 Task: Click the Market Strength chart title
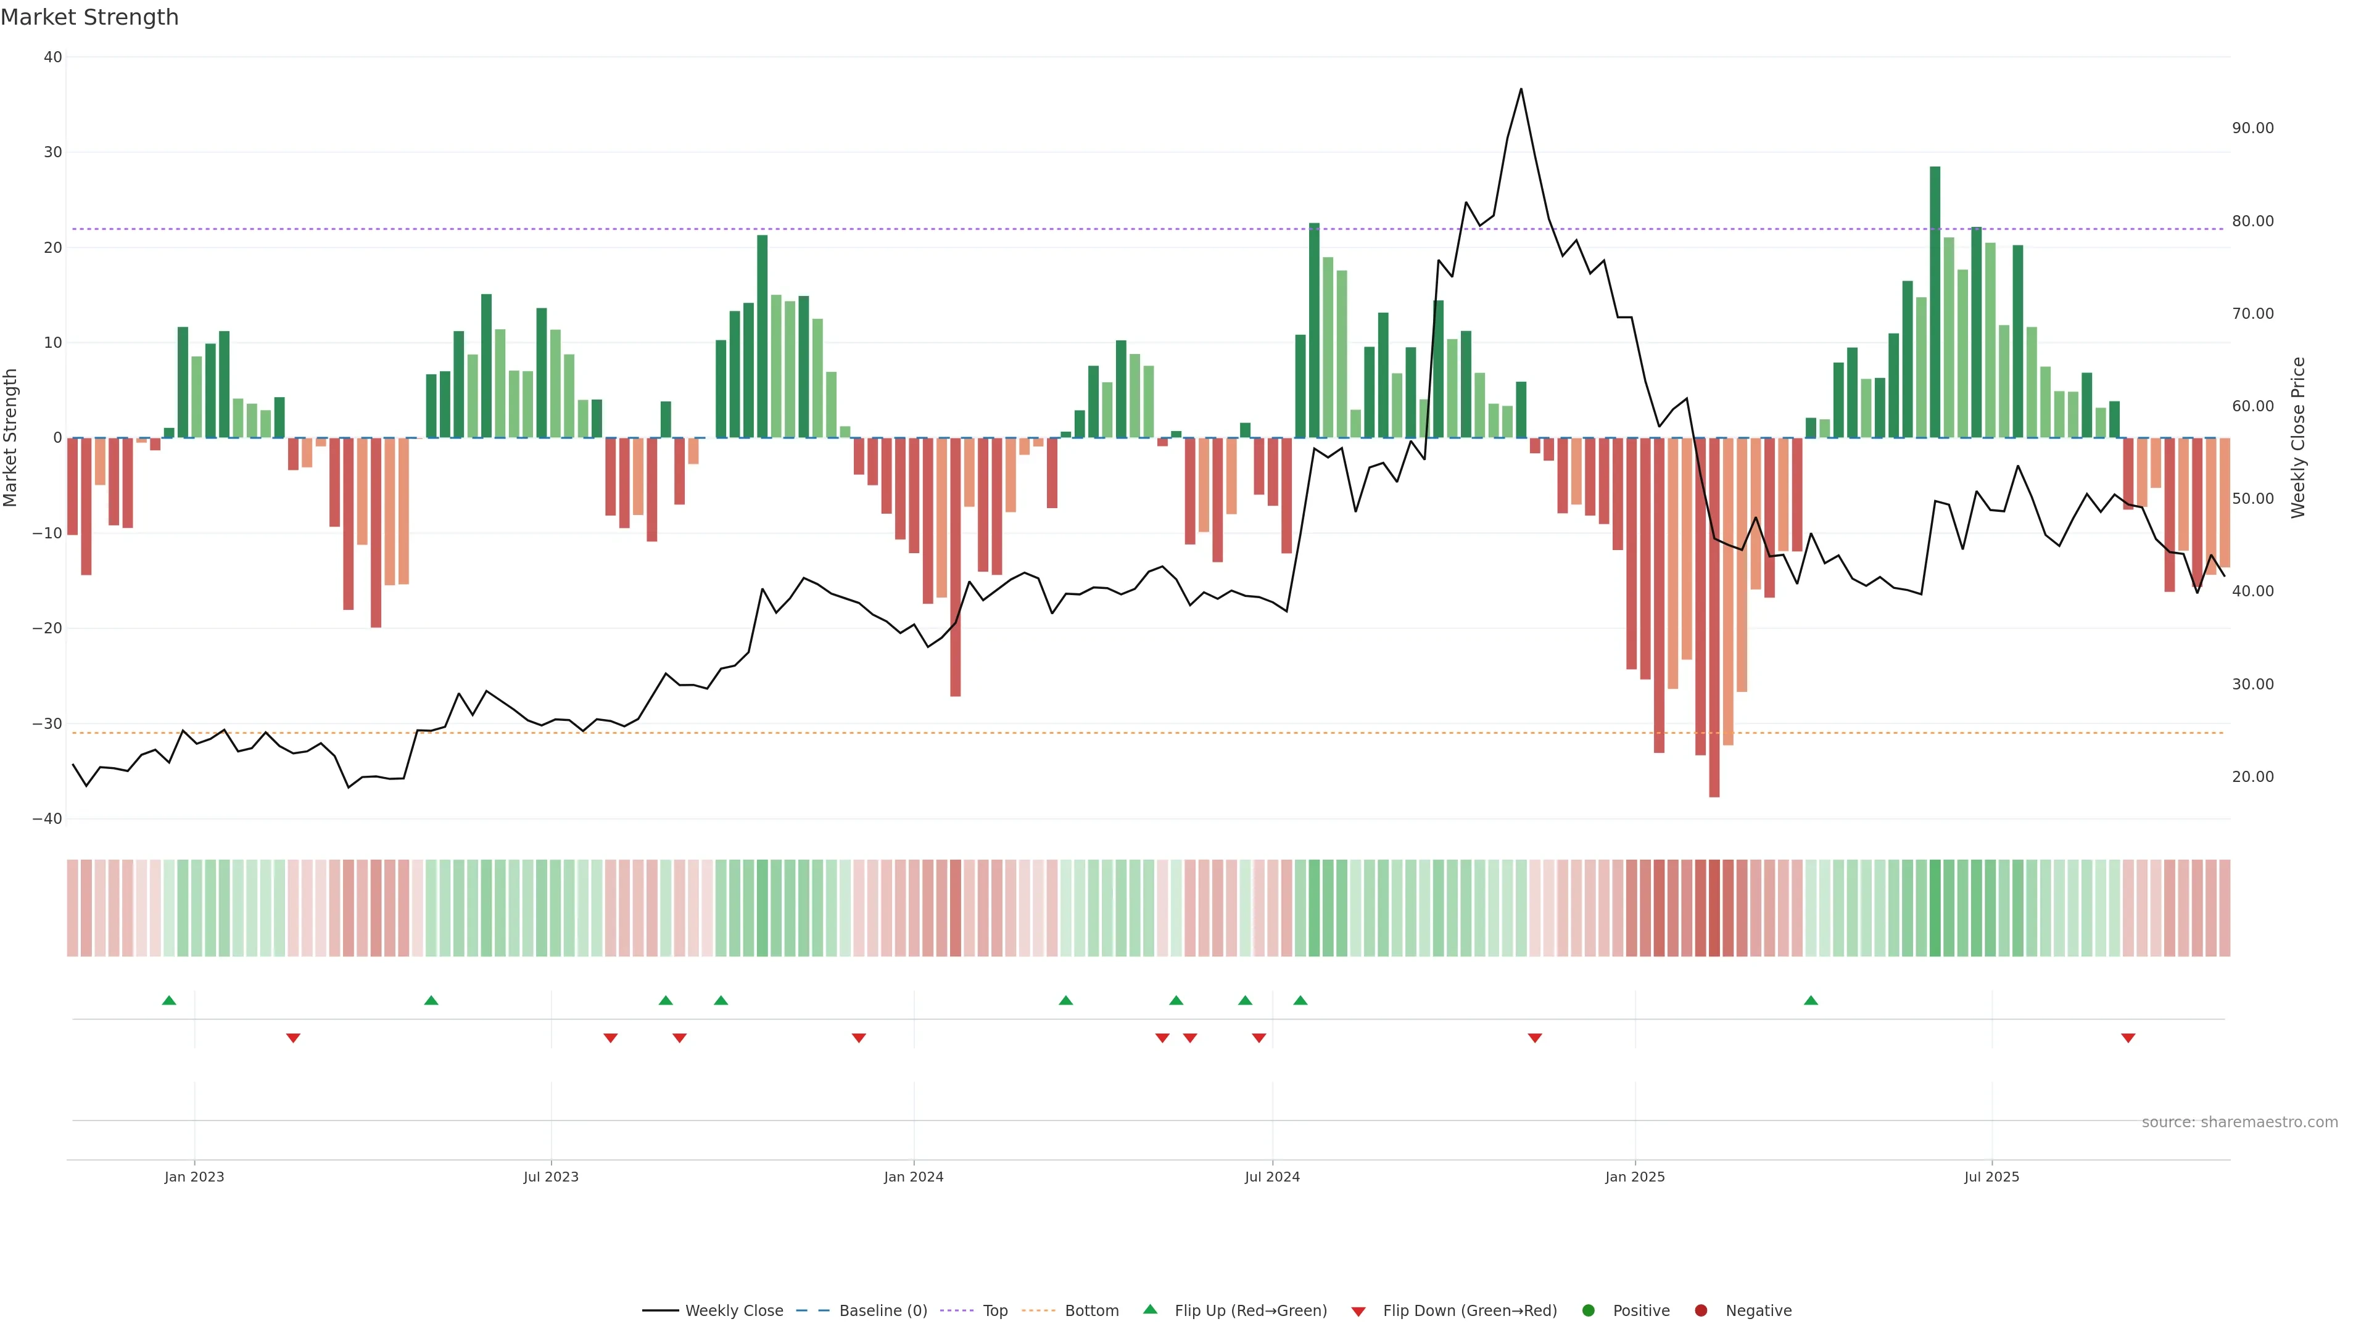coord(89,17)
